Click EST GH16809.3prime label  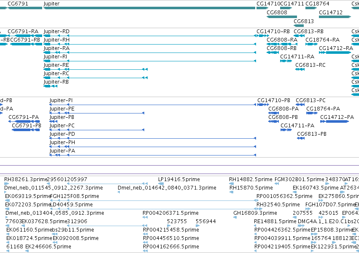[255, 213]
